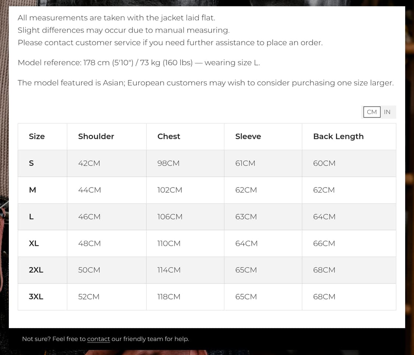Click the Shoulder column header
Image resolution: width=414 pixels, height=355 pixels.
coord(96,136)
